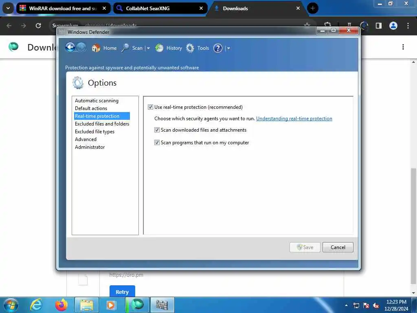The image size is (417, 313).
Task: Open Windows Start menu orb
Action: (x=11, y=305)
